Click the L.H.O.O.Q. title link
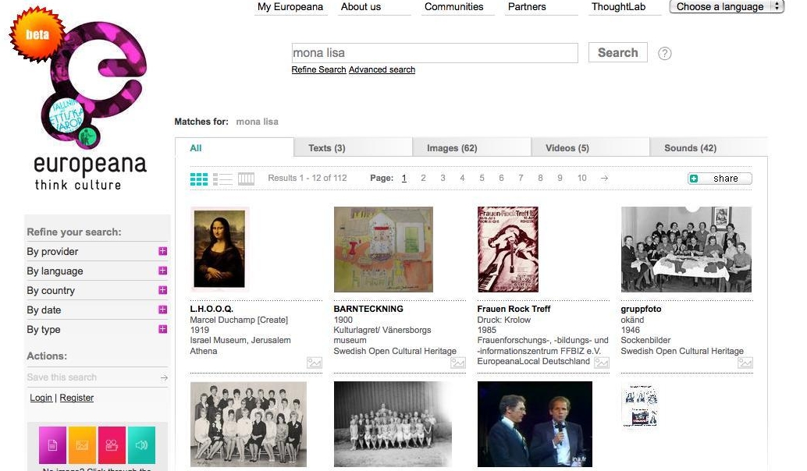 [212, 309]
